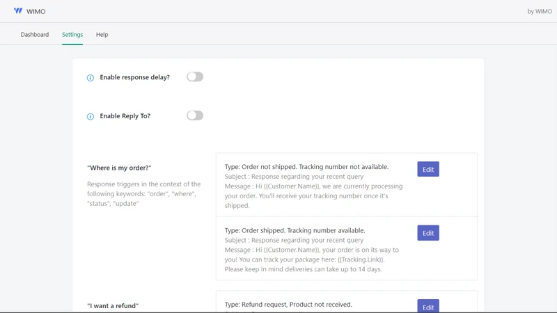Click the WIMO app name text
This screenshot has width=557, height=313.
coord(36,11)
